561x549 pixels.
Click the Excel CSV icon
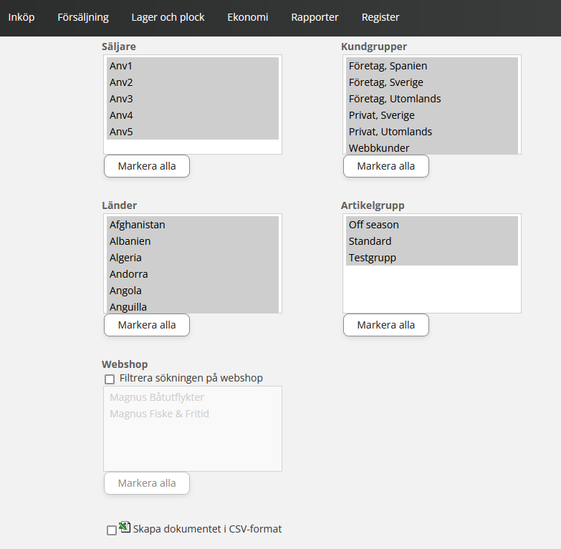(124, 527)
